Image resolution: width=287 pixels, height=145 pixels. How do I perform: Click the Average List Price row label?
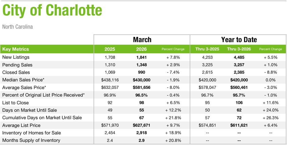click(21, 125)
